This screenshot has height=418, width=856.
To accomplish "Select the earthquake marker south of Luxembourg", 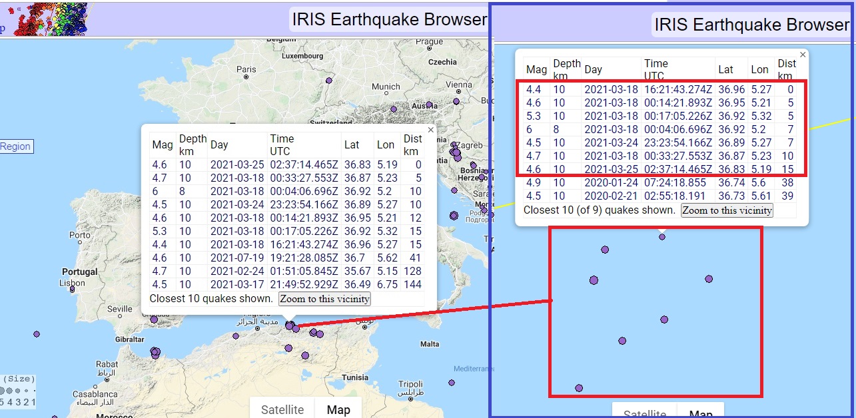I will click(x=328, y=81).
